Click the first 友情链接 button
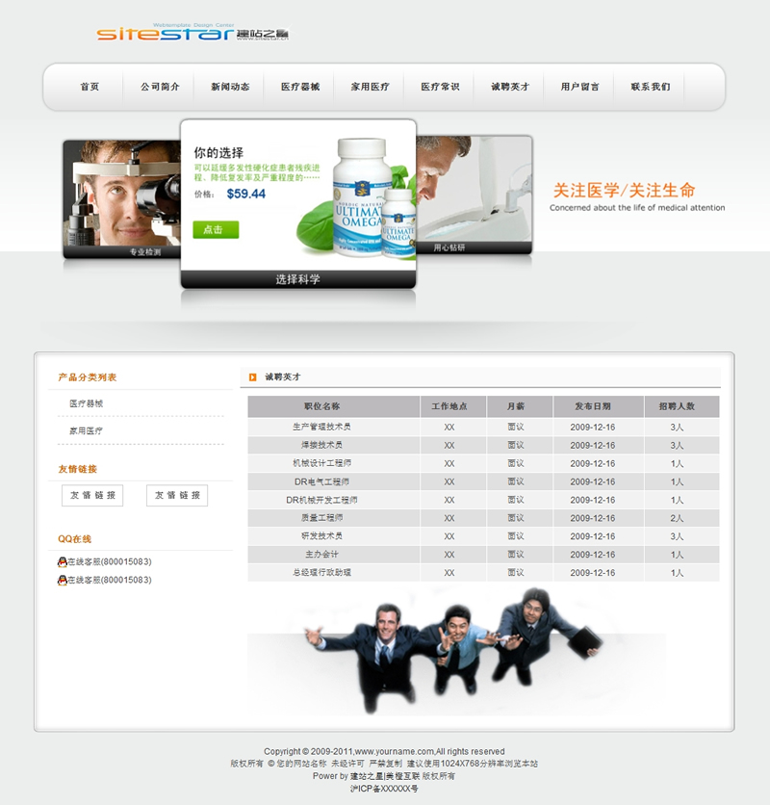The width and height of the screenshot is (770, 805). click(x=92, y=495)
